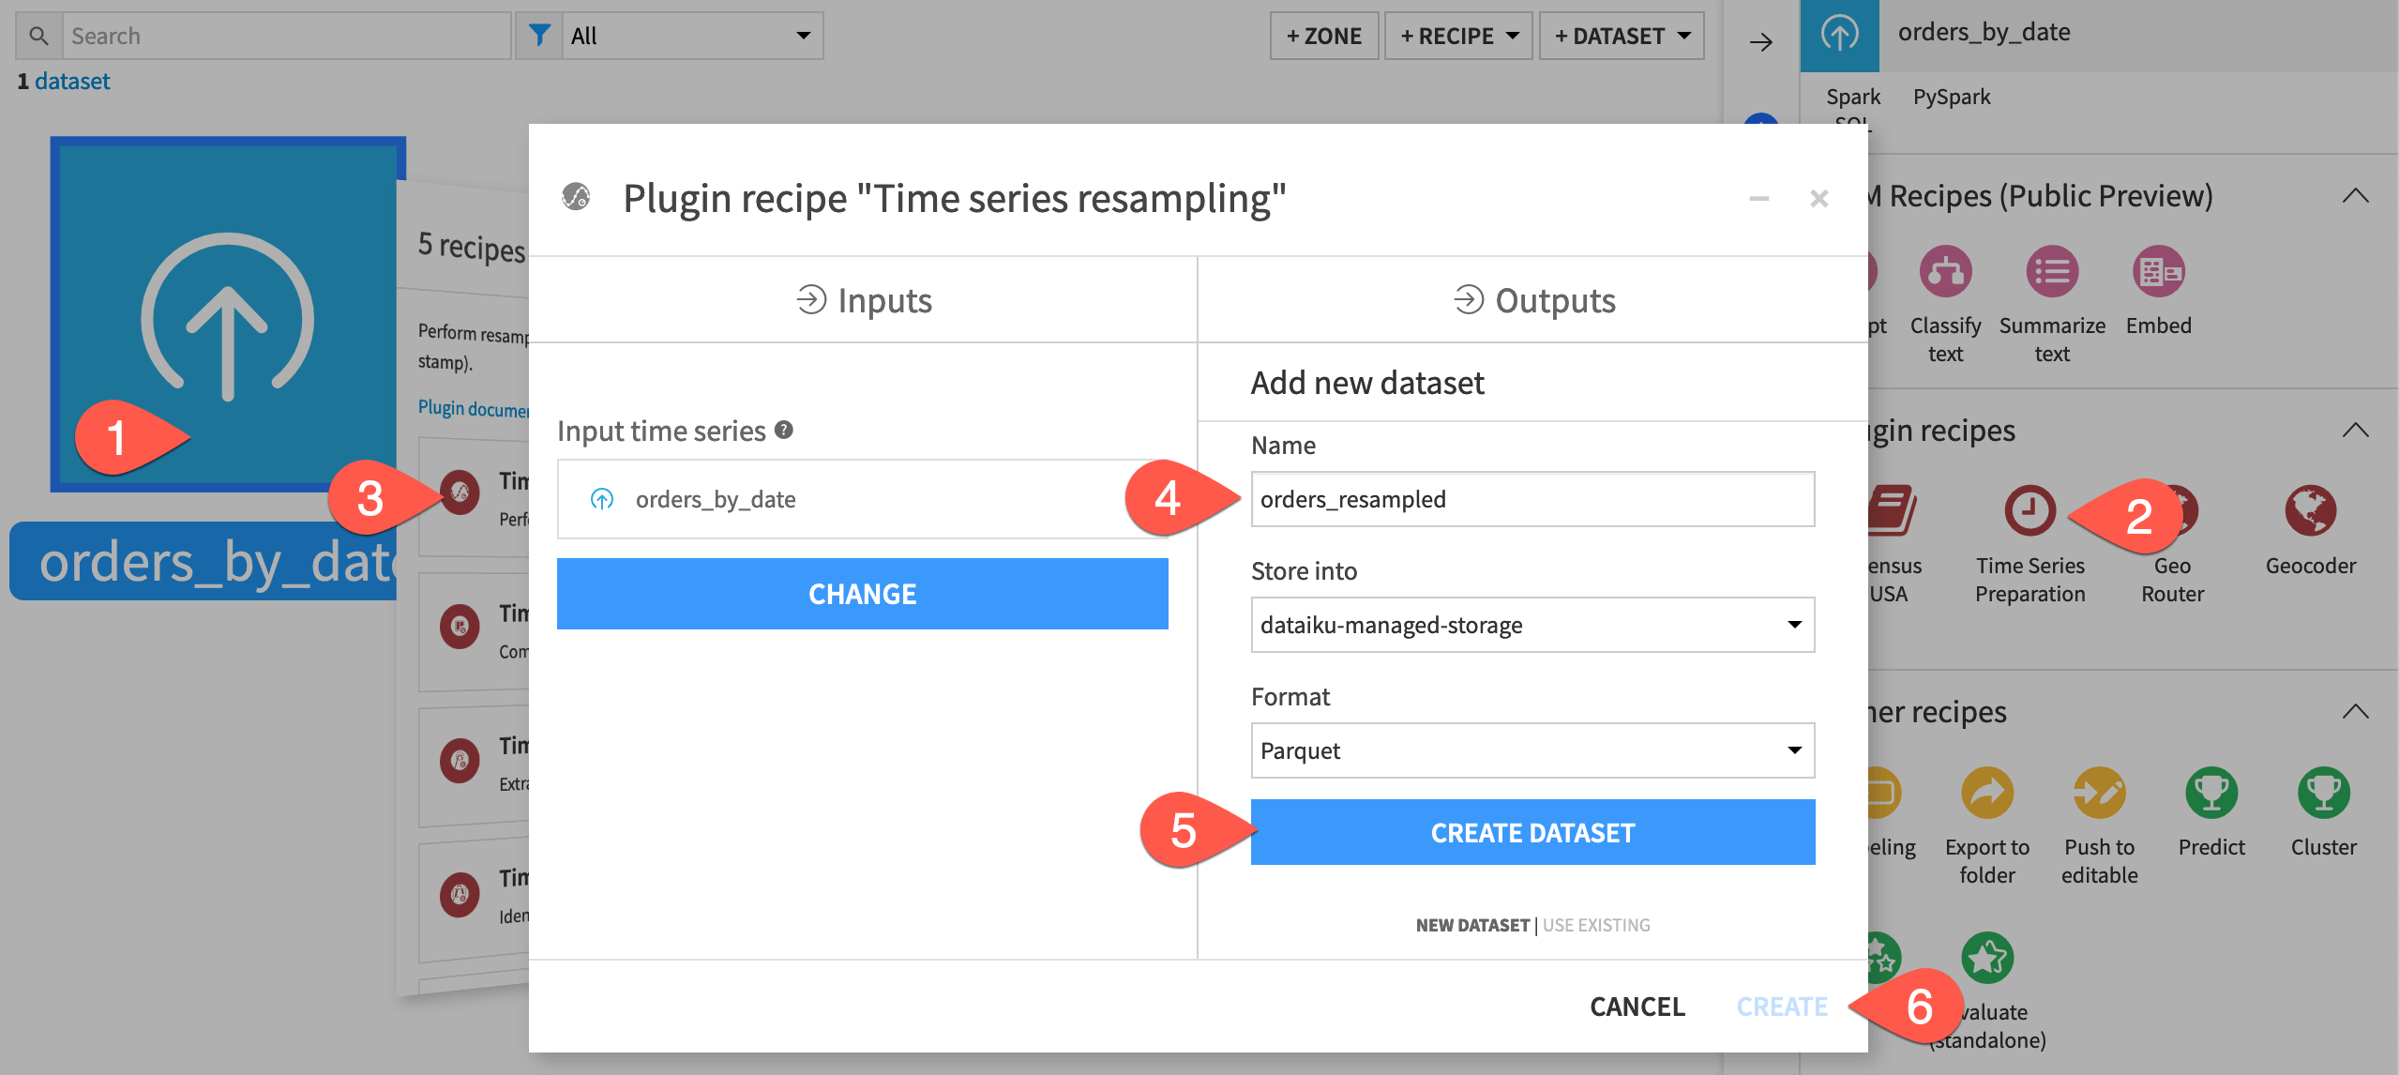The height and width of the screenshot is (1075, 2399).
Task: Click the plugin icon in the dialog title
Action: 576,197
